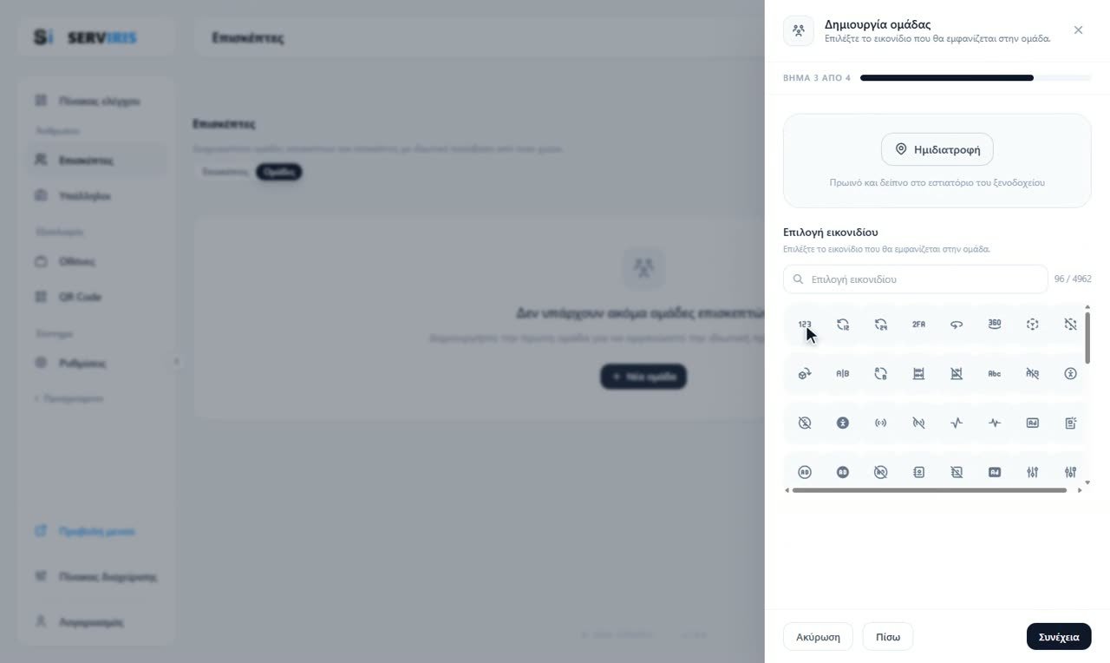Click the Ημιδιατροφή preview chip
The width and height of the screenshot is (1110, 663).
[937, 149]
